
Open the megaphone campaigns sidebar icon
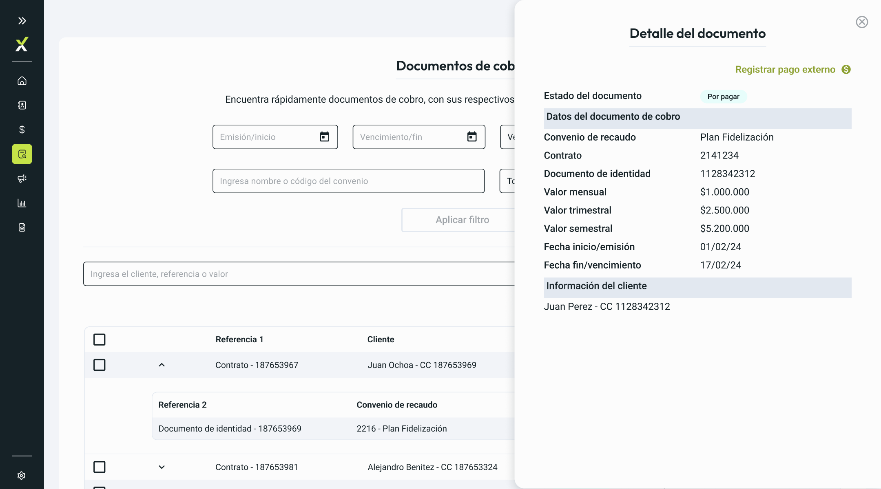tap(22, 178)
